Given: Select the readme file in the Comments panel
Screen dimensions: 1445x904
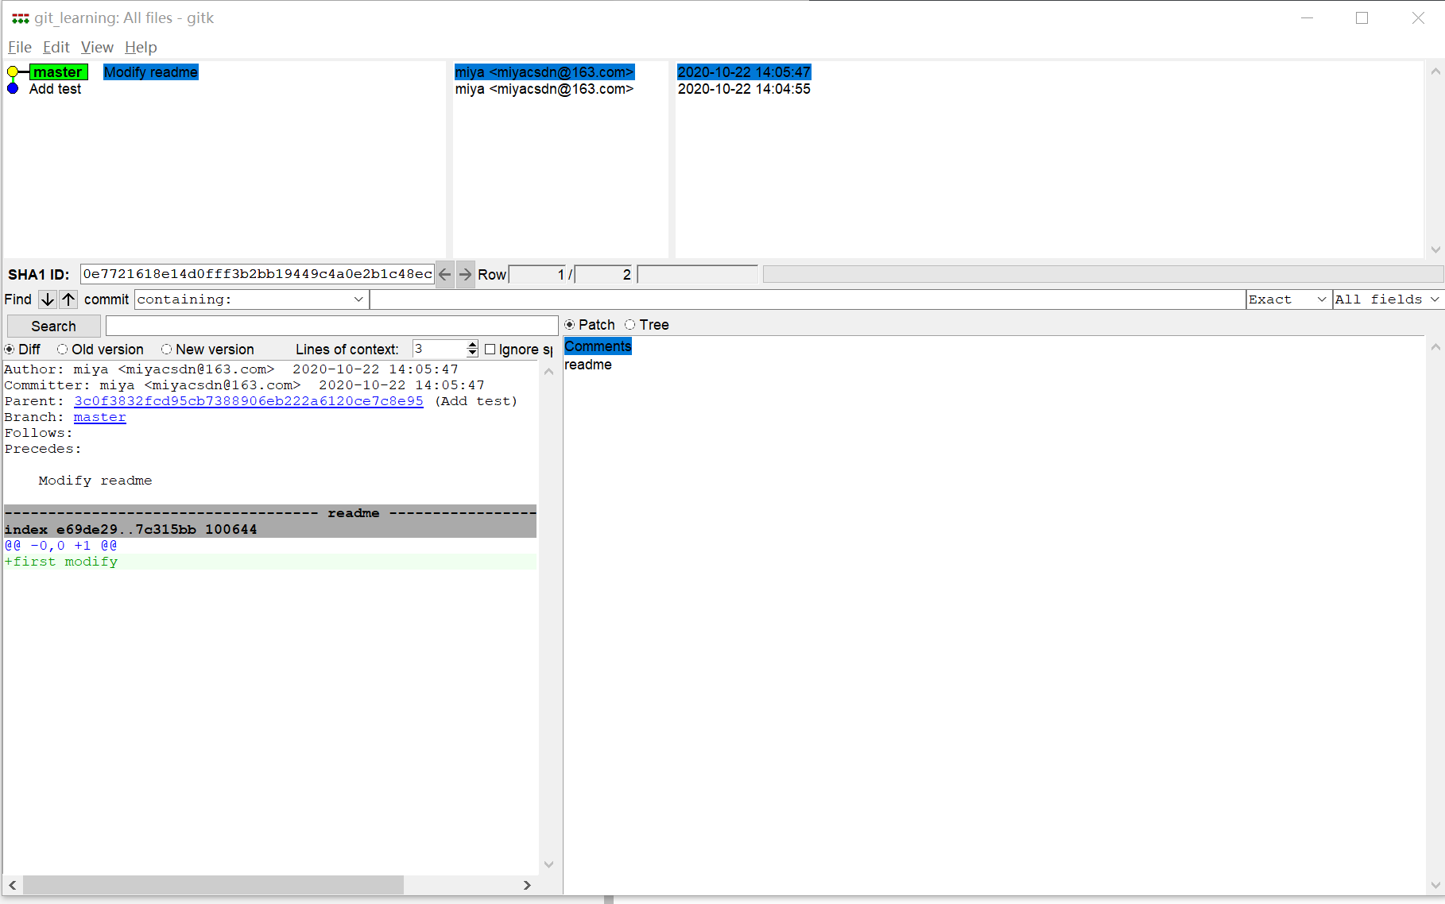Looking at the screenshot, I should point(588,365).
